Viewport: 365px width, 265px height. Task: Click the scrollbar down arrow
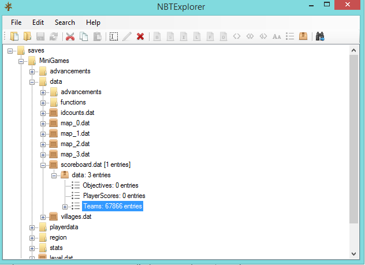(x=354, y=254)
